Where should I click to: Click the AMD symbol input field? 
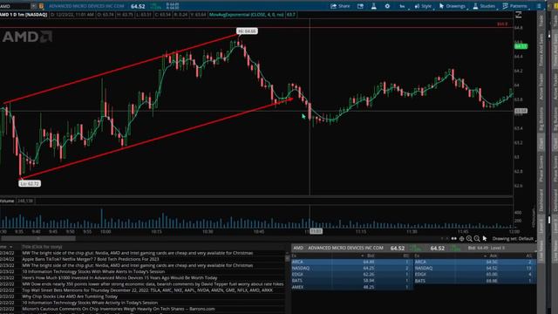pyautogui.click(x=15, y=6)
